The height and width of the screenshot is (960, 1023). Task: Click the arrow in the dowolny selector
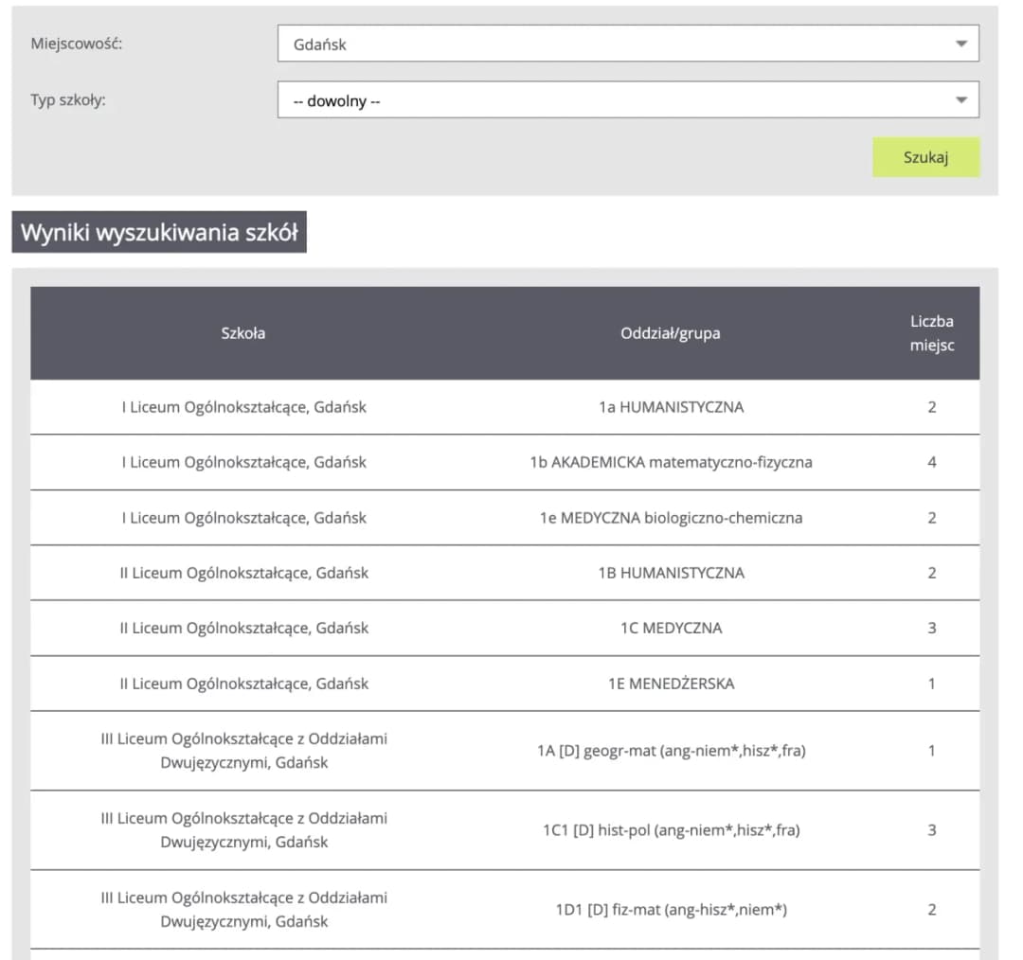click(960, 100)
